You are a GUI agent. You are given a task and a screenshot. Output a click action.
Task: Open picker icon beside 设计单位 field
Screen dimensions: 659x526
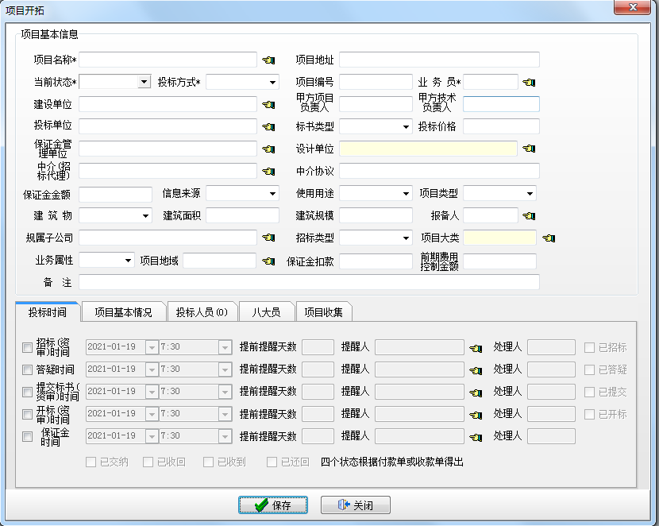tap(529, 149)
